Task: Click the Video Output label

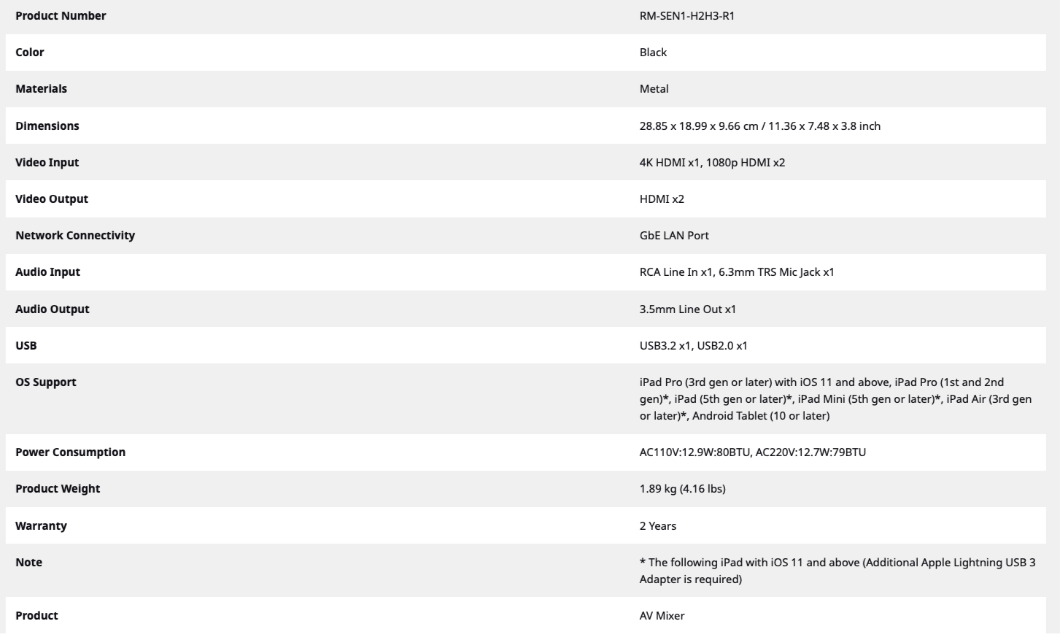Action: tap(52, 199)
